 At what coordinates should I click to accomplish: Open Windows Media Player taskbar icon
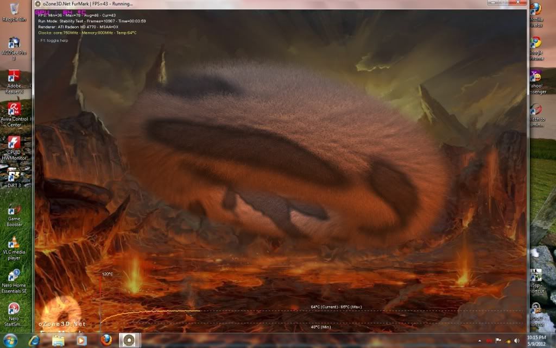point(81,340)
